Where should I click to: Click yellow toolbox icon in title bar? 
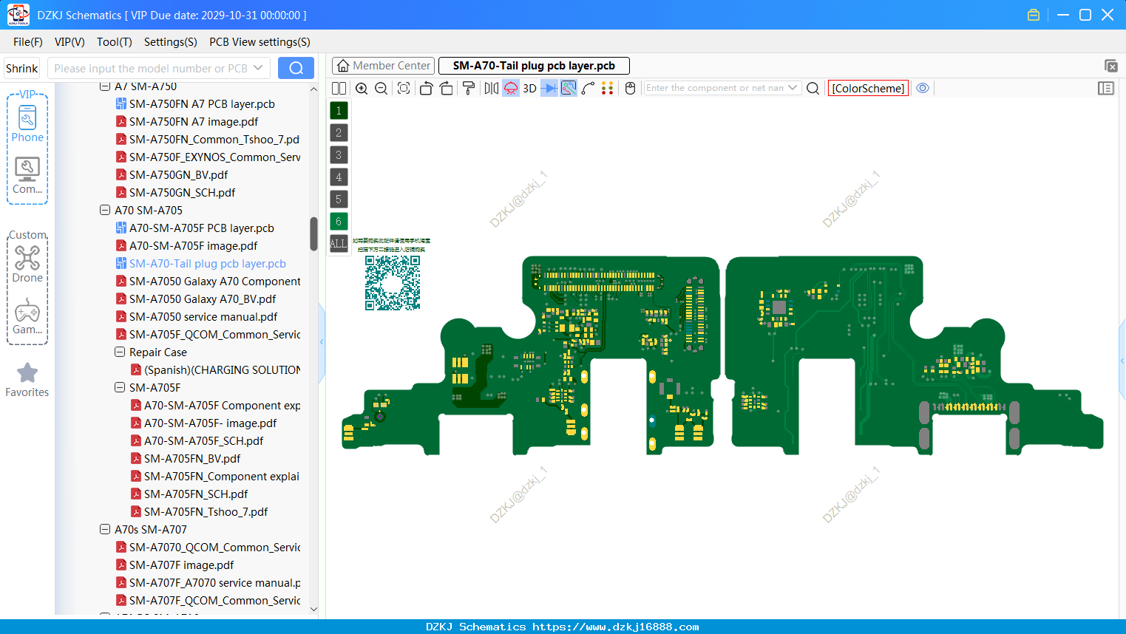tap(1034, 15)
